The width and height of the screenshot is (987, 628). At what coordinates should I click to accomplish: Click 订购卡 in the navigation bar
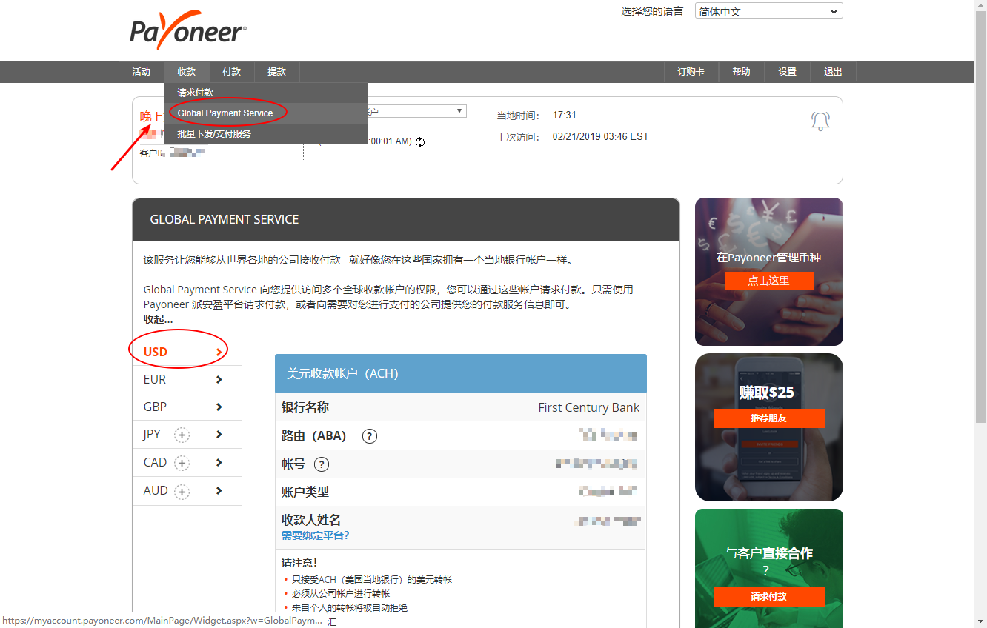(691, 72)
